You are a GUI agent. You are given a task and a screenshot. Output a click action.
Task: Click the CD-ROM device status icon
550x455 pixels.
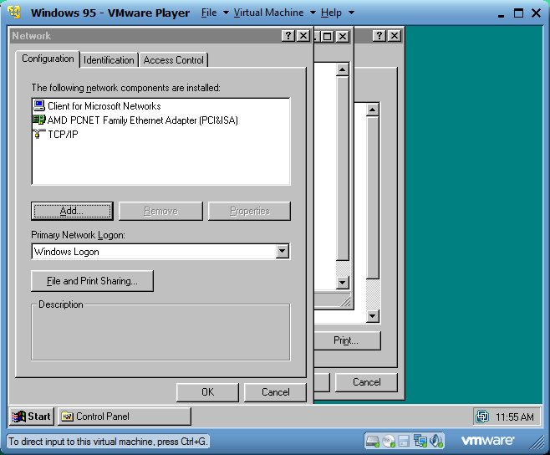[389, 441]
